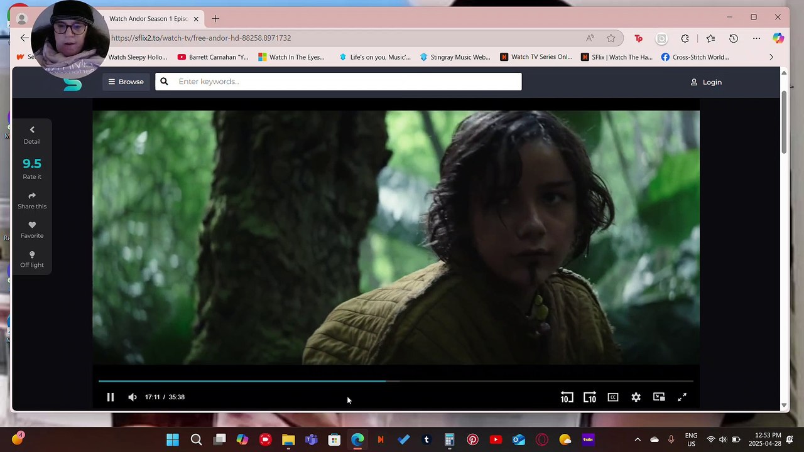The width and height of the screenshot is (804, 452).
Task: Open Pinterest from the taskbar
Action: click(472, 439)
